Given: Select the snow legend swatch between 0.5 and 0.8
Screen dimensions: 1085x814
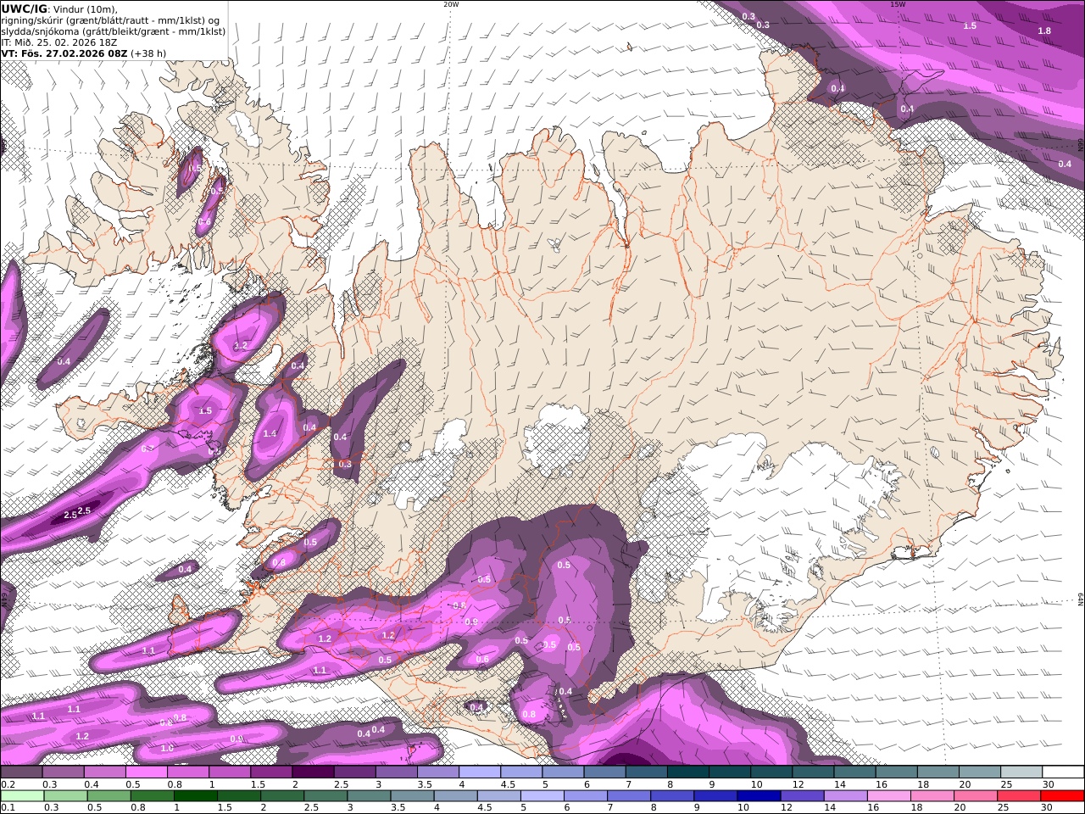Looking at the screenshot, I should point(147,772).
